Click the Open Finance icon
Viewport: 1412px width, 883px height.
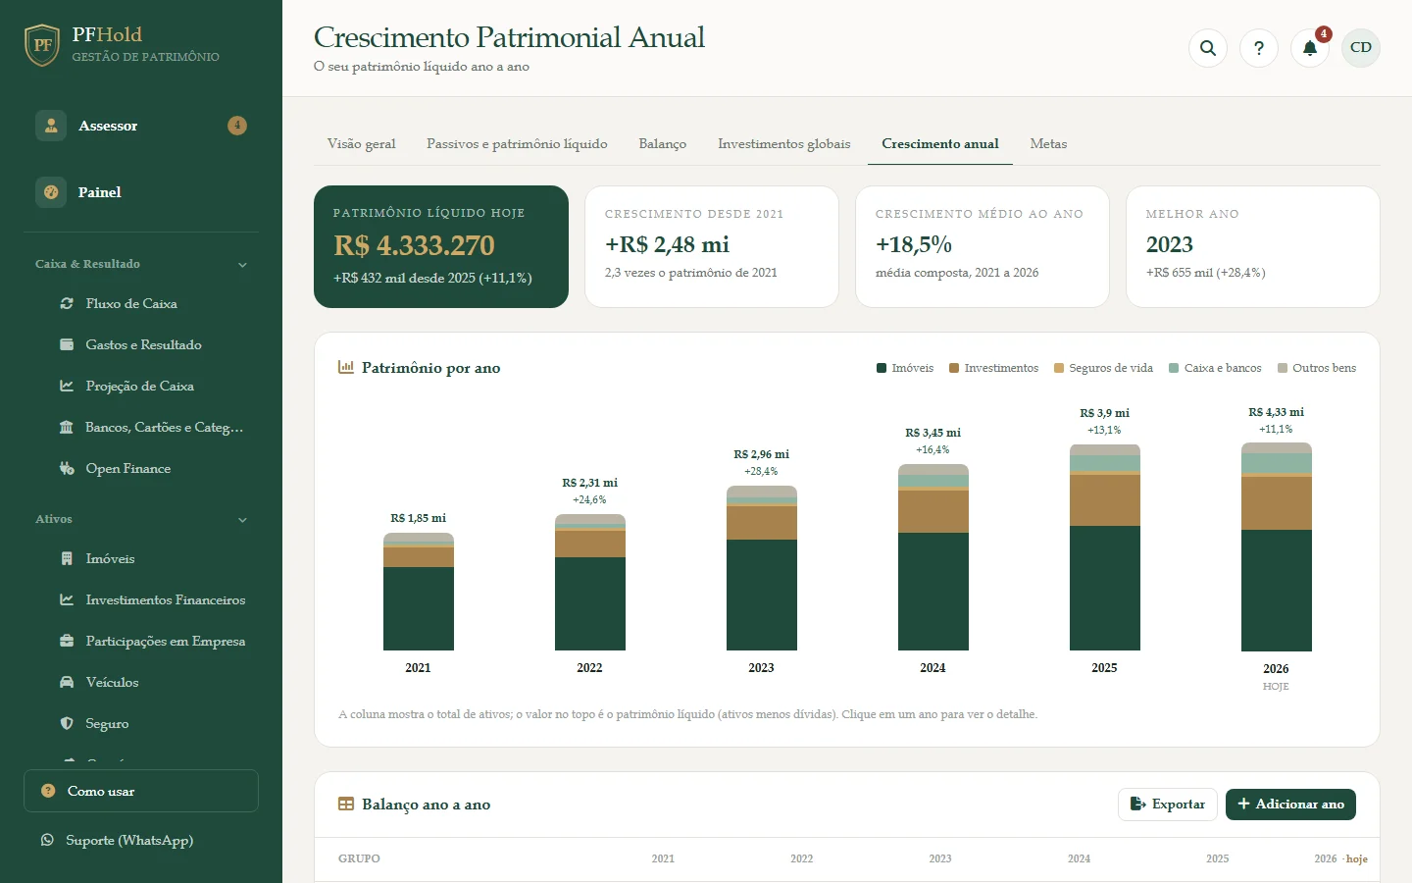coord(67,468)
